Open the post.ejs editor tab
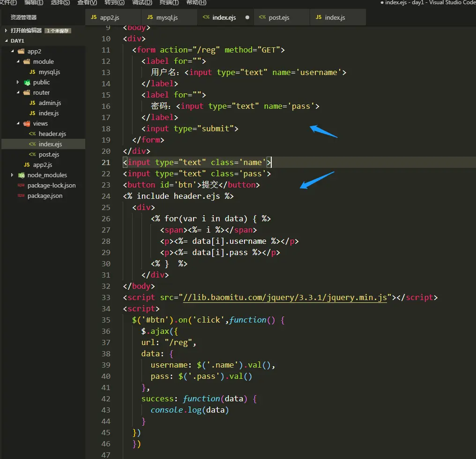The height and width of the screenshot is (459, 476). point(282,17)
